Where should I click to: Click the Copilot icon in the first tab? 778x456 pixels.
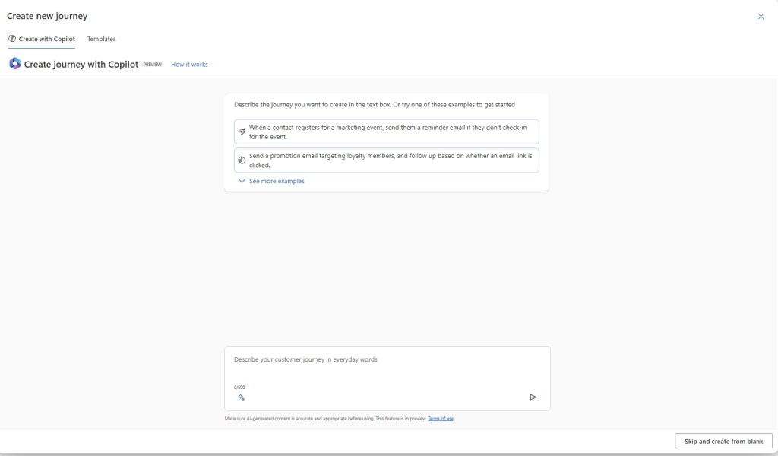coord(12,39)
